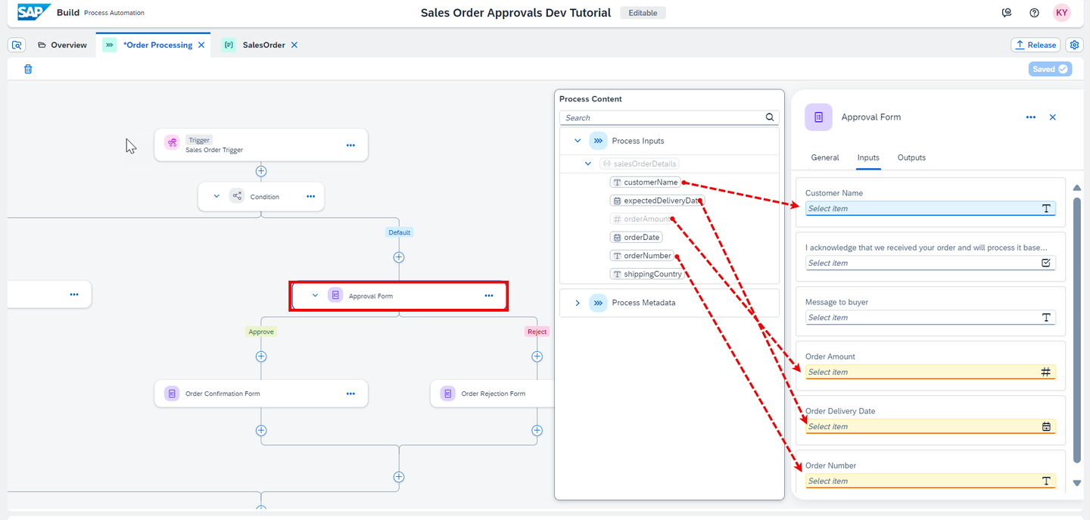
Task: Select the acknowledge order checkbox input field
Action: pos(930,263)
